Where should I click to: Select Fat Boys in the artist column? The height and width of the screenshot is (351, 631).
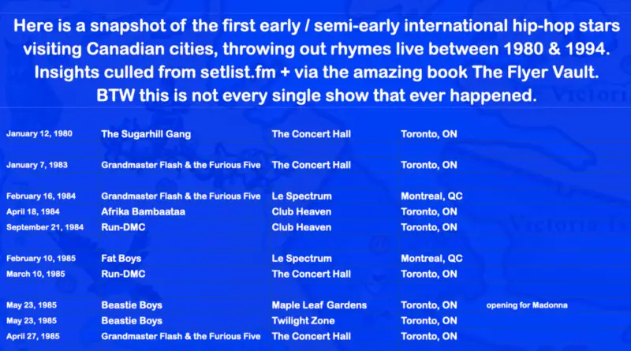point(121,259)
